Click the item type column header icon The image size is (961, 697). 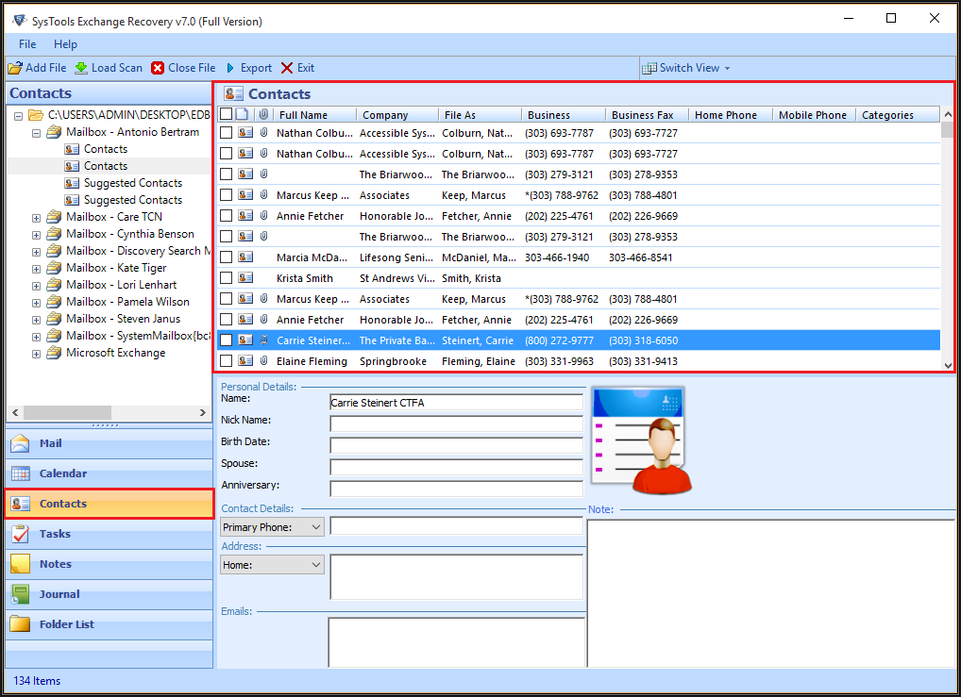tap(243, 114)
